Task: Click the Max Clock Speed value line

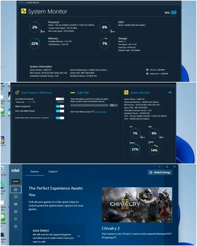Action: pyautogui.click(x=61, y=31)
